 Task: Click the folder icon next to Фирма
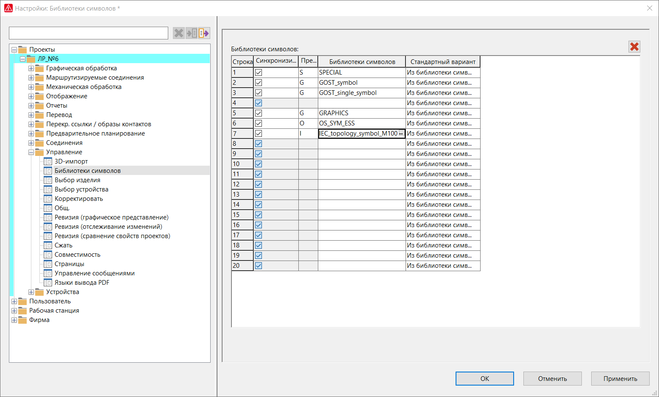click(22, 320)
